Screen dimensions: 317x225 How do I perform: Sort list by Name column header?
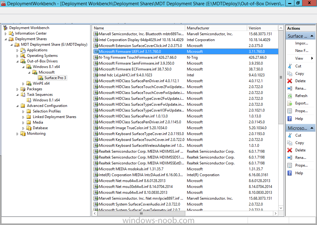tap(139, 28)
